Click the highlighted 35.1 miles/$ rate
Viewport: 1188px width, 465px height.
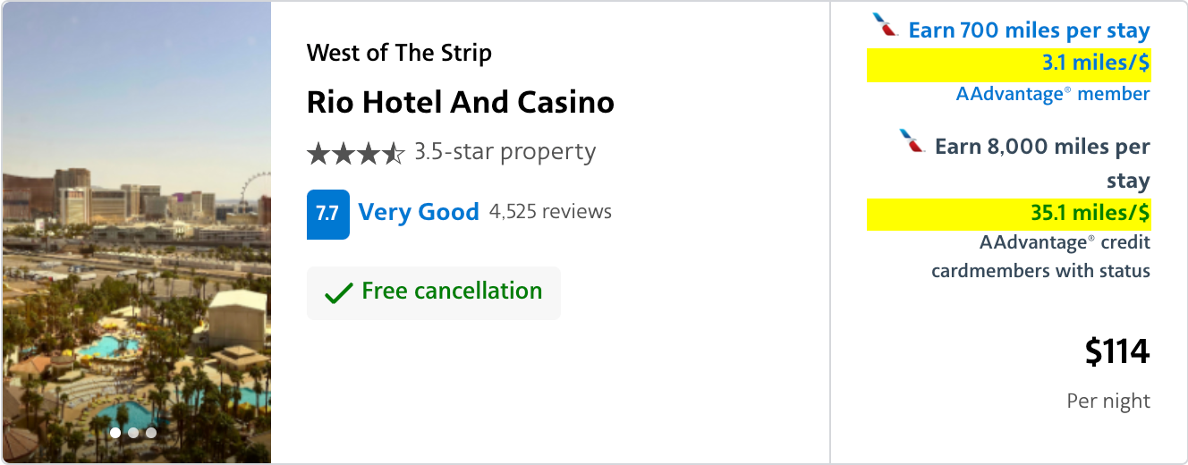tap(1090, 213)
